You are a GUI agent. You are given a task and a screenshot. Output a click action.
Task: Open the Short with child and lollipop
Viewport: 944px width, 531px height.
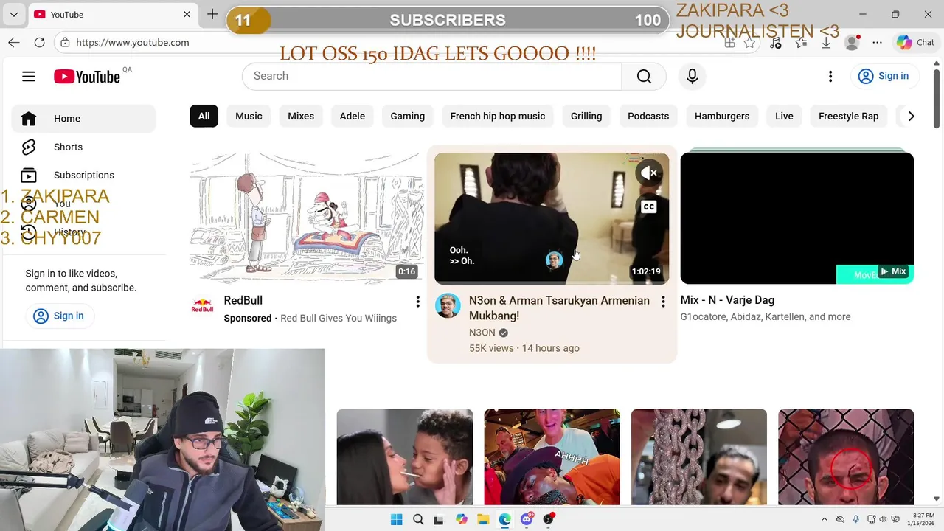click(x=405, y=457)
